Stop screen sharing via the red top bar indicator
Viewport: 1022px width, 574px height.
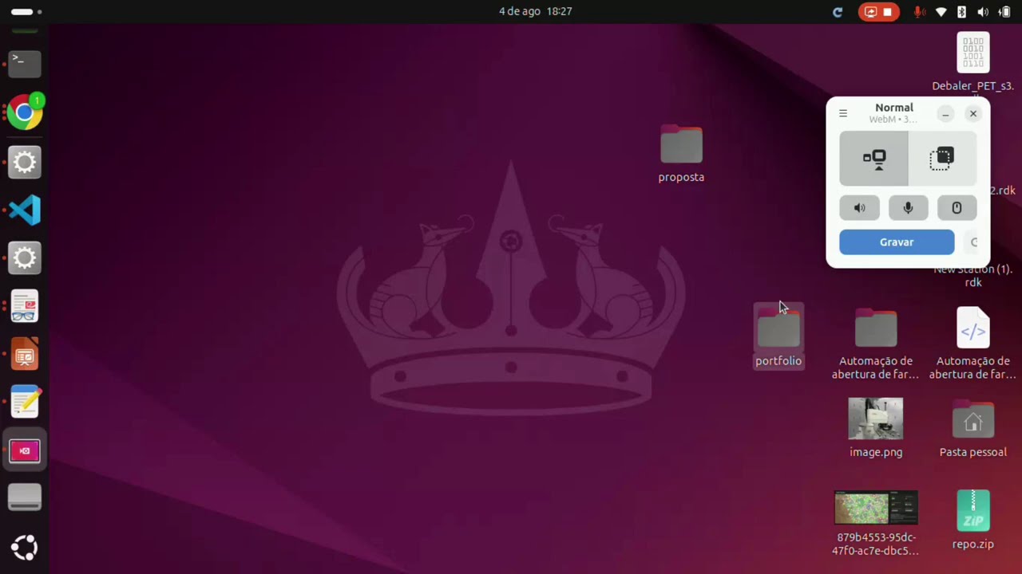[879, 12]
